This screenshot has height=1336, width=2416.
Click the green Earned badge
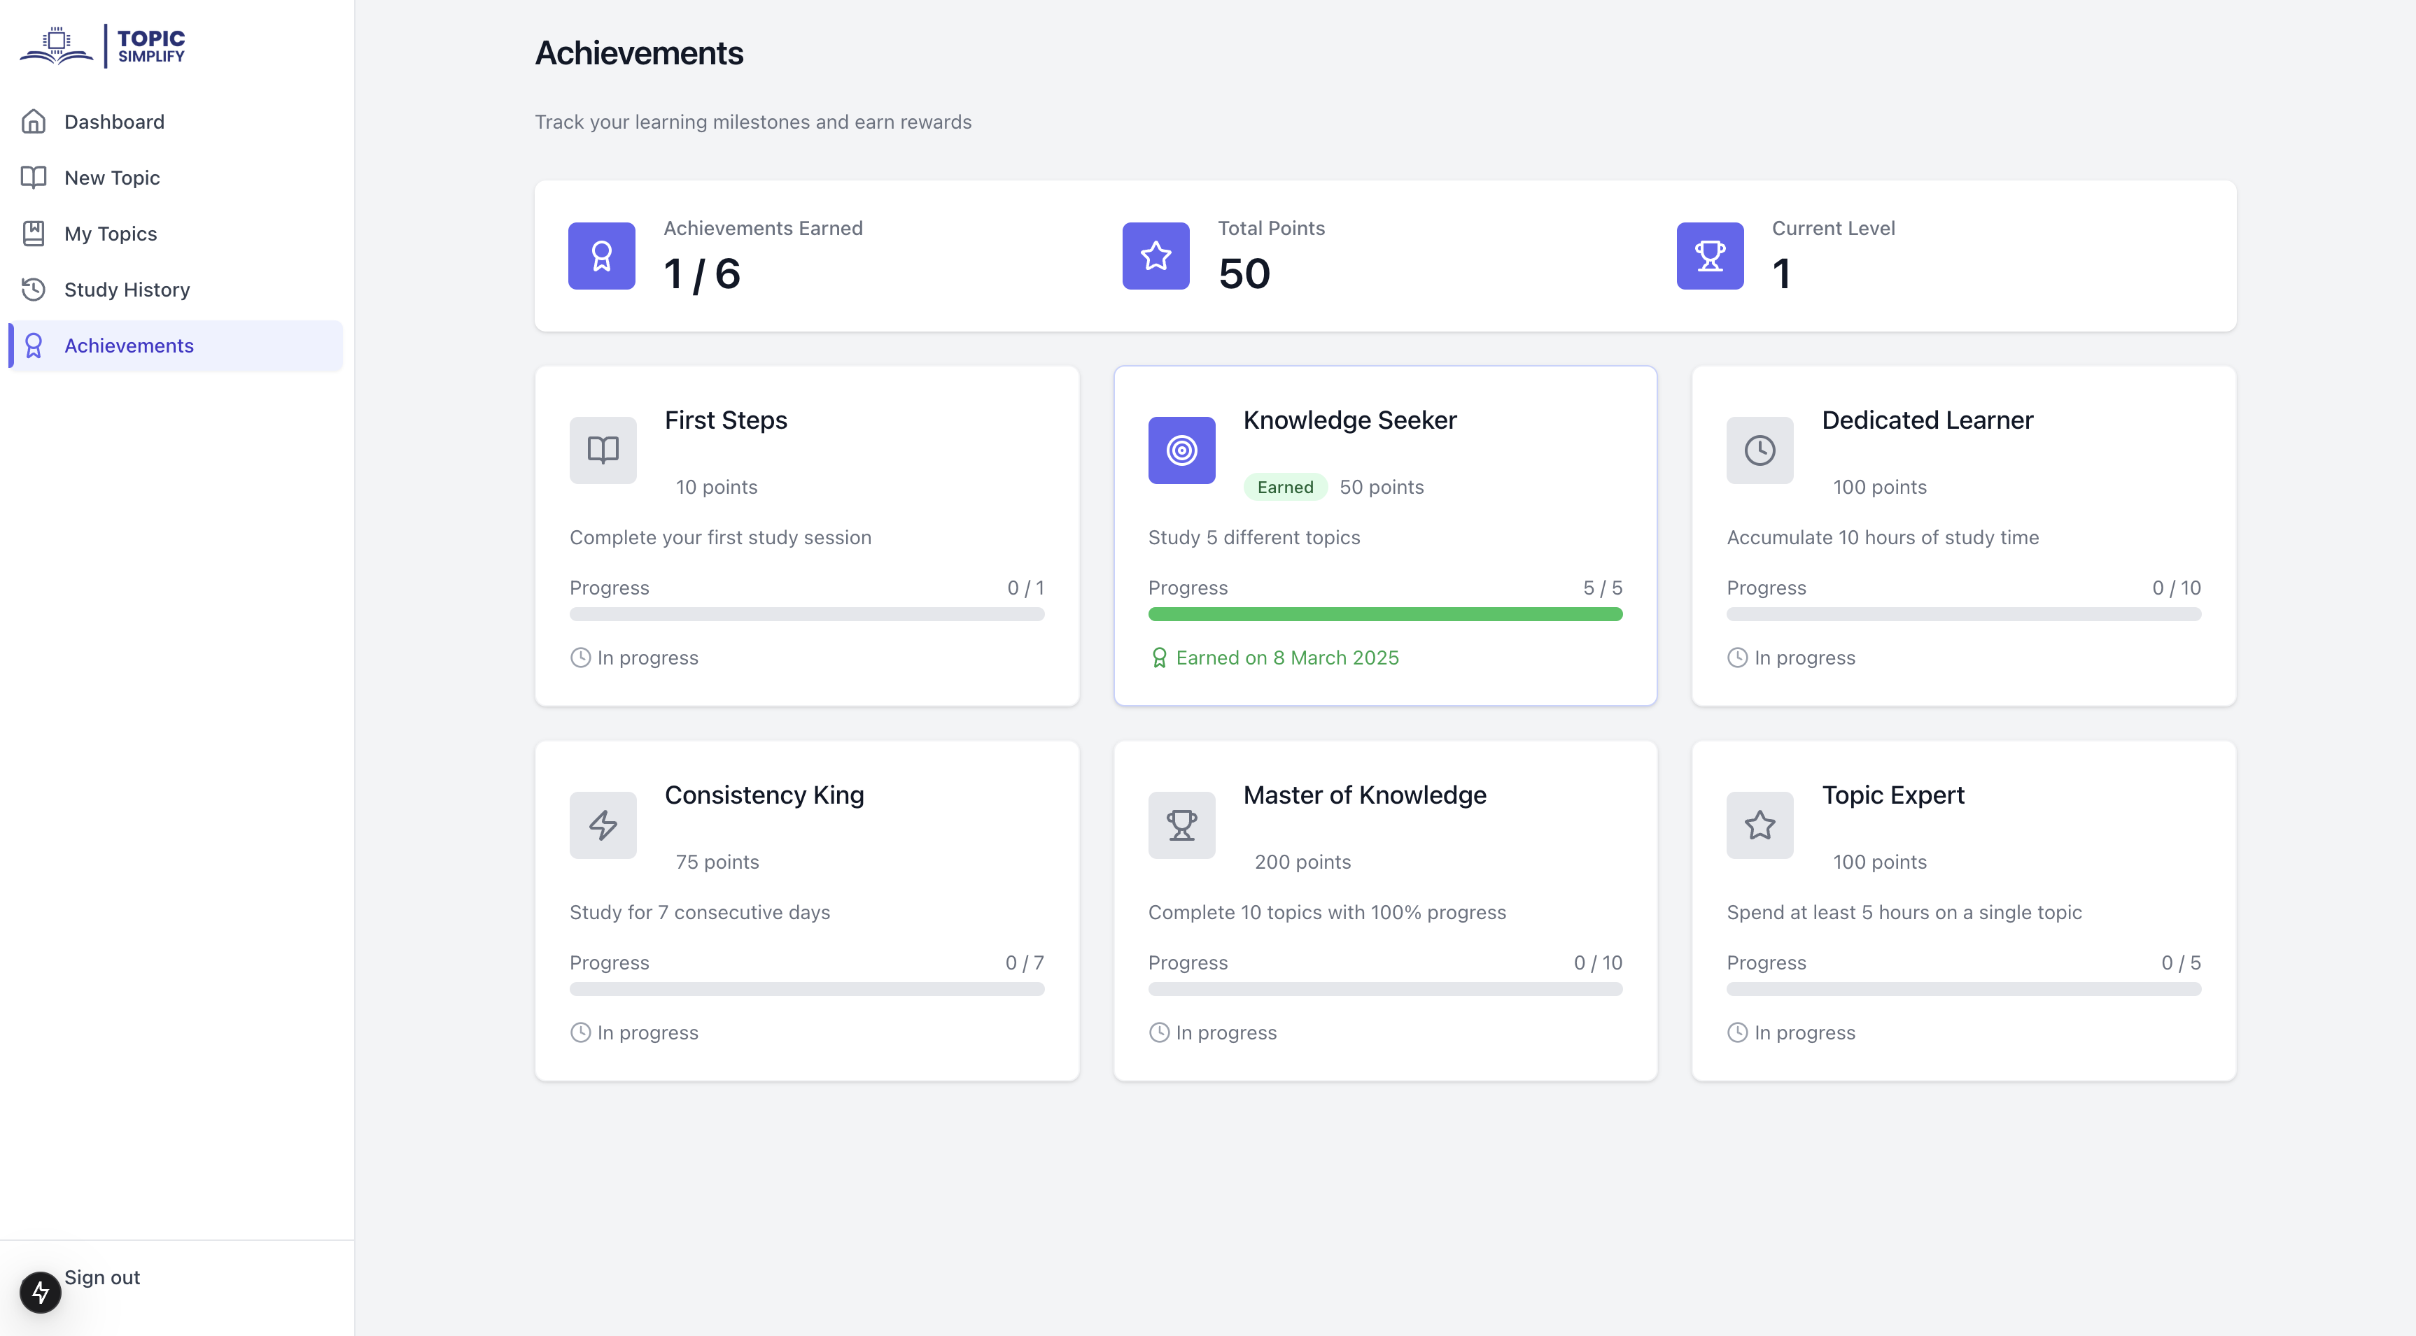point(1284,488)
